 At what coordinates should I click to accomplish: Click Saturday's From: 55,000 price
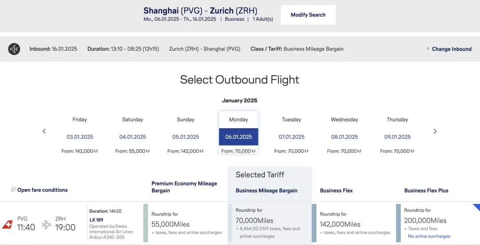coord(132,151)
